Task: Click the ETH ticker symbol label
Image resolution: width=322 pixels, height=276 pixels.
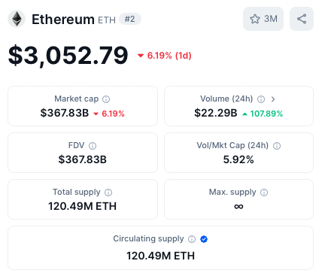Action: coord(107,20)
